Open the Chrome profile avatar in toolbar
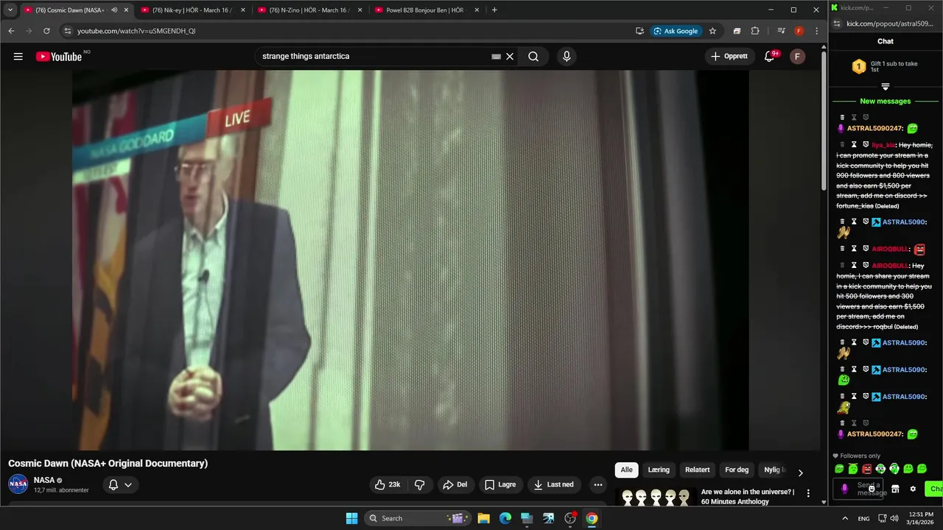This screenshot has height=530, width=943. [799, 31]
